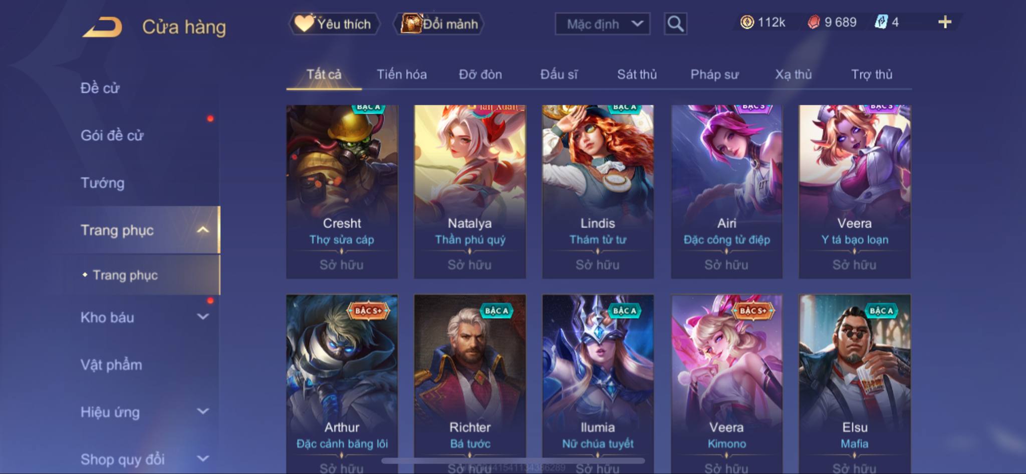Open Yêu thích heart favorites

pos(334,24)
